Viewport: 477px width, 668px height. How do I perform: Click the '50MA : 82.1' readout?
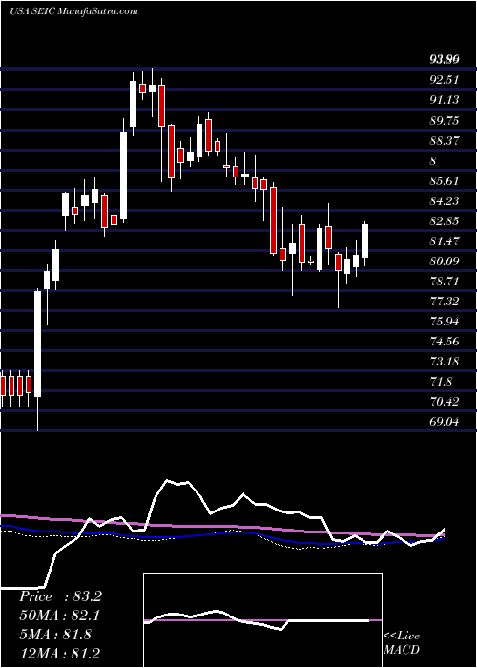(60, 616)
